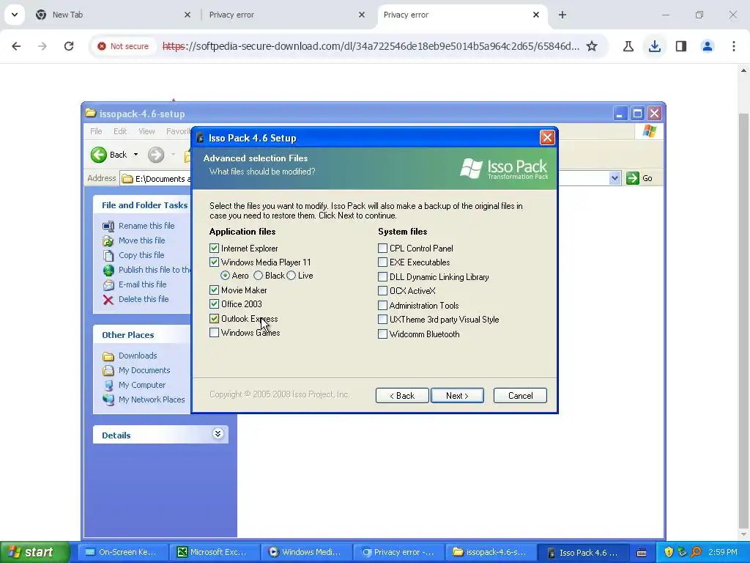750x563 pixels.
Task: Click the Chrome back arrow
Action: point(16,46)
